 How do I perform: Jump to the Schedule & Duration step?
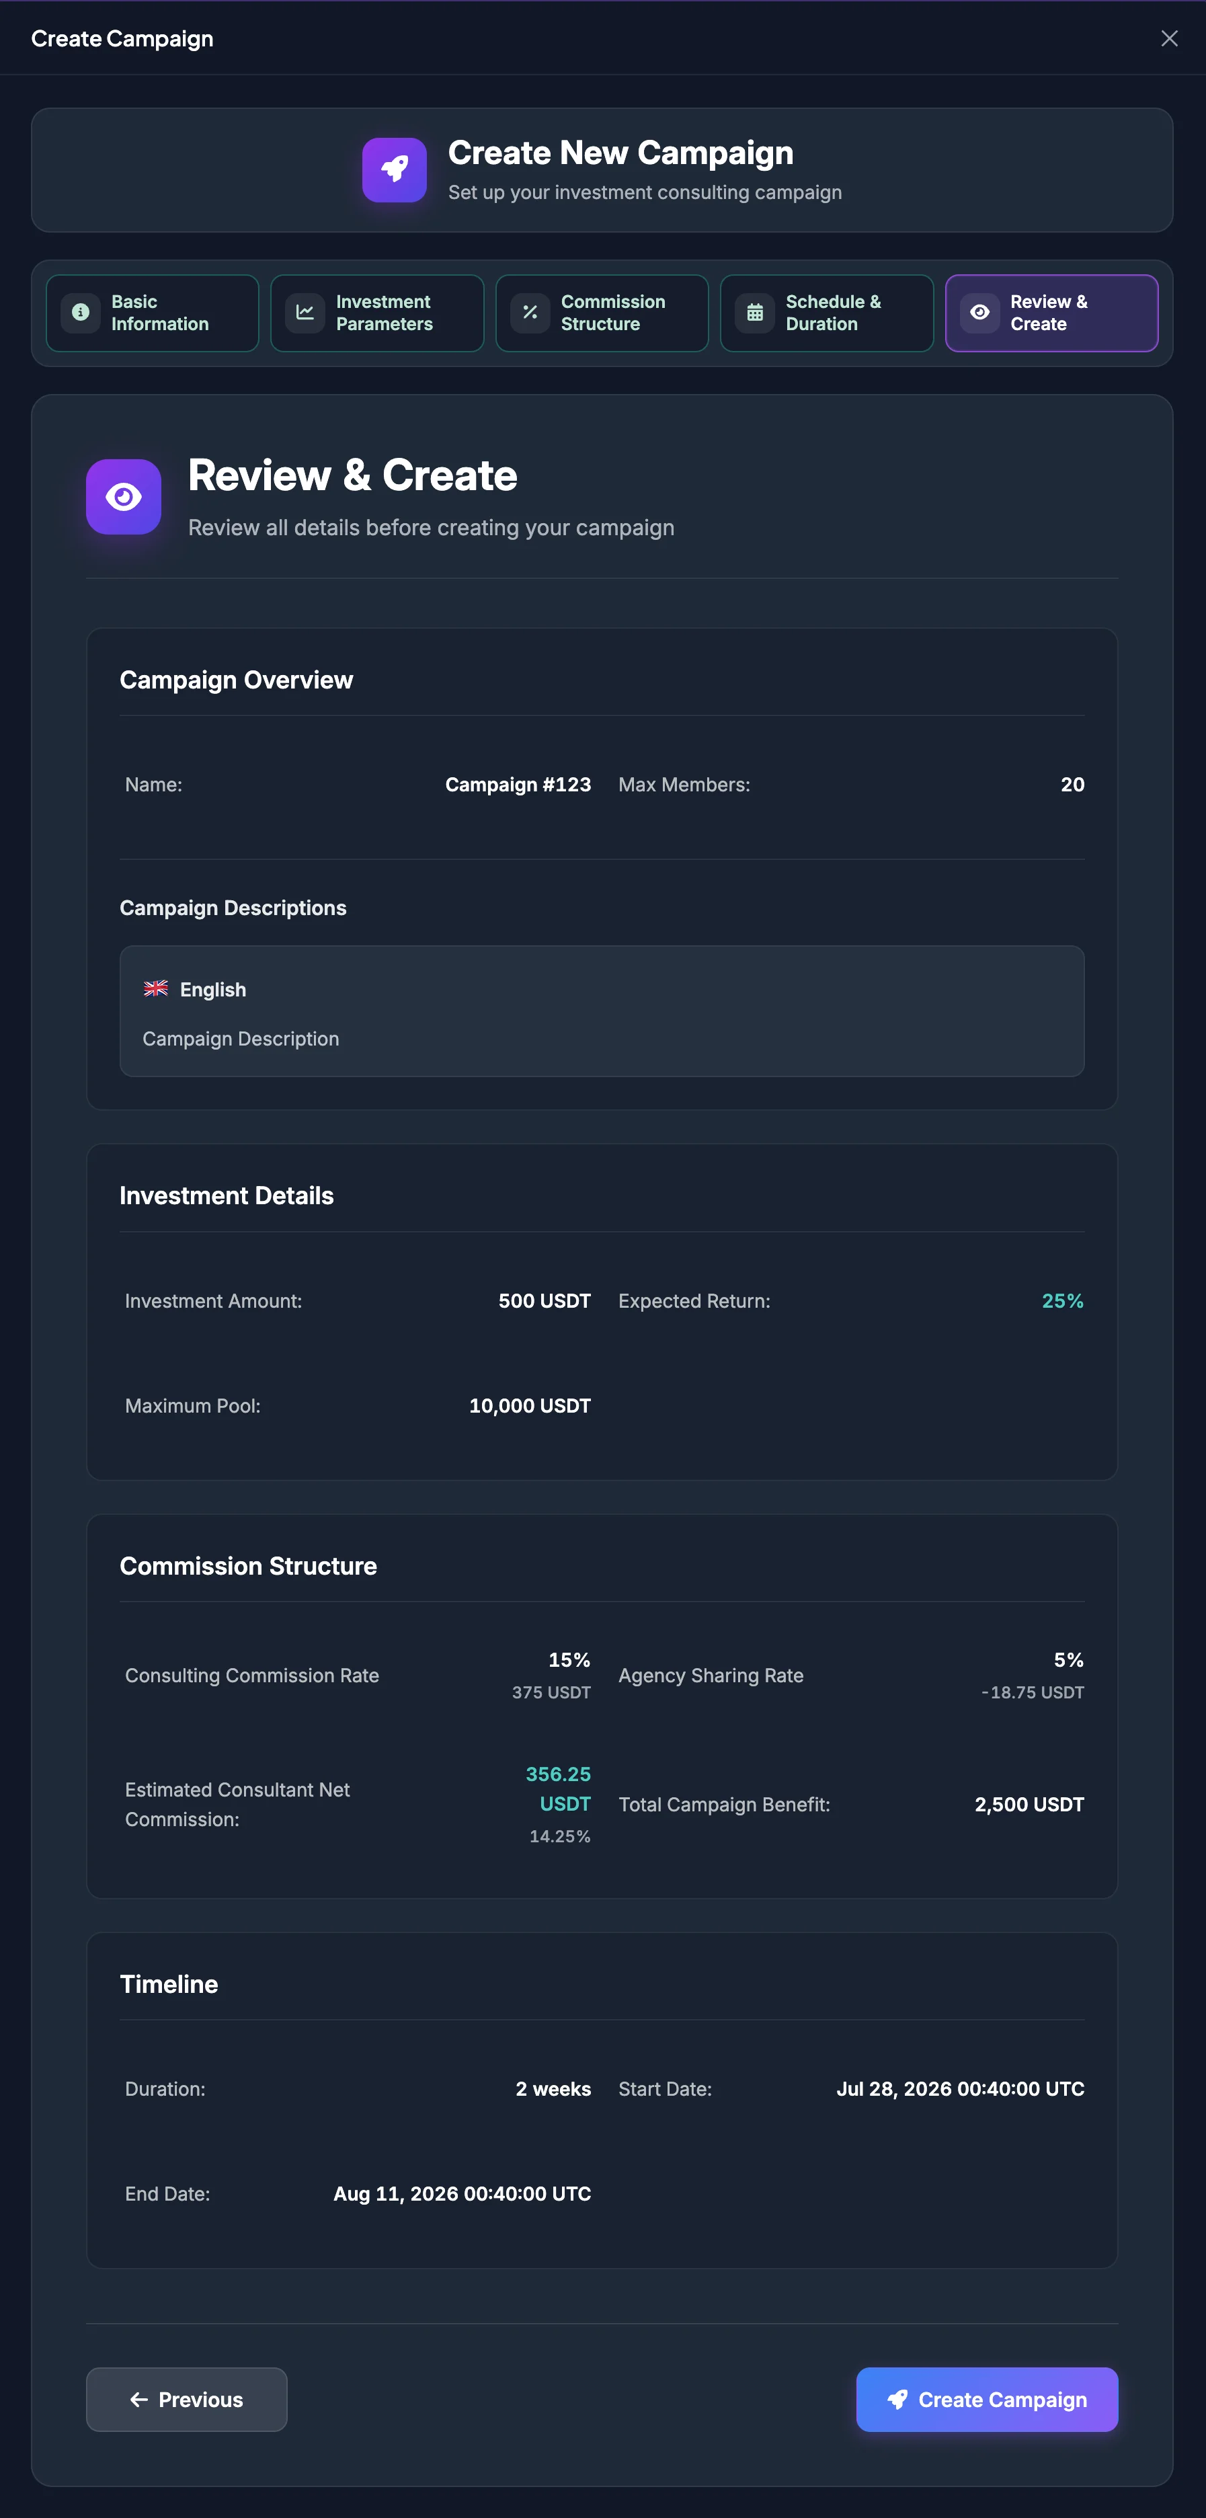[827, 313]
